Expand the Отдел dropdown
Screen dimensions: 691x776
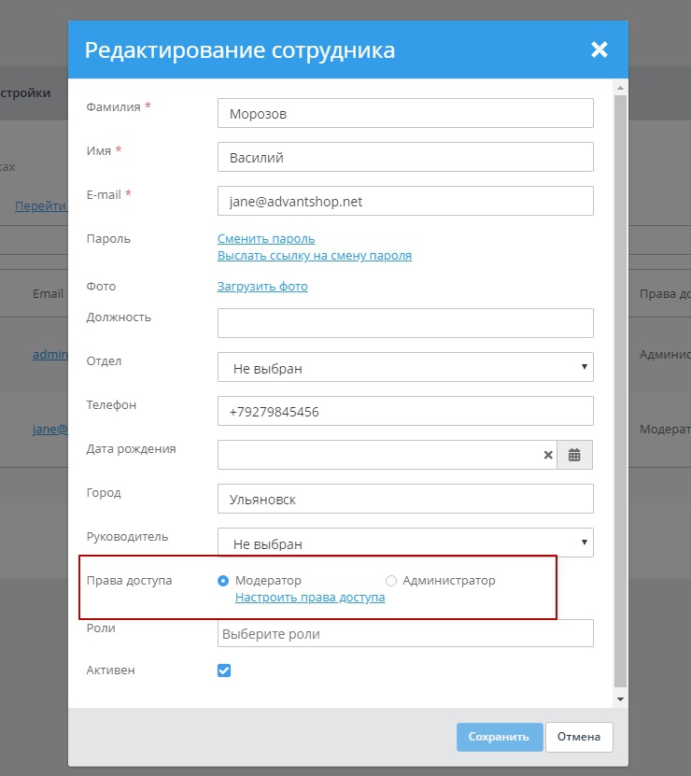pyautogui.click(x=405, y=367)
